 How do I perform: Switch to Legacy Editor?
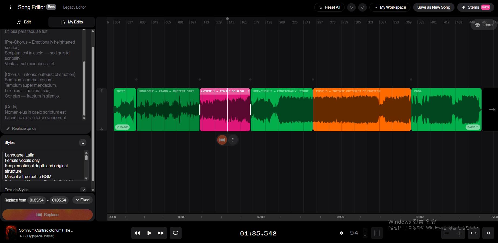(74, 7)
